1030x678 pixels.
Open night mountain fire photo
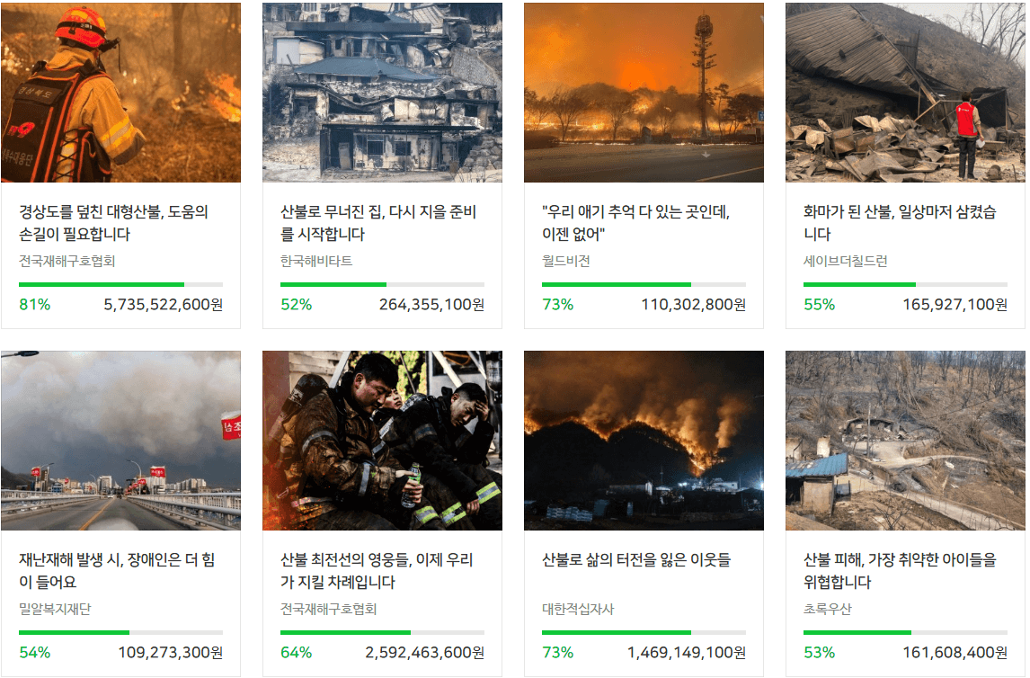(x=644, y=441)
